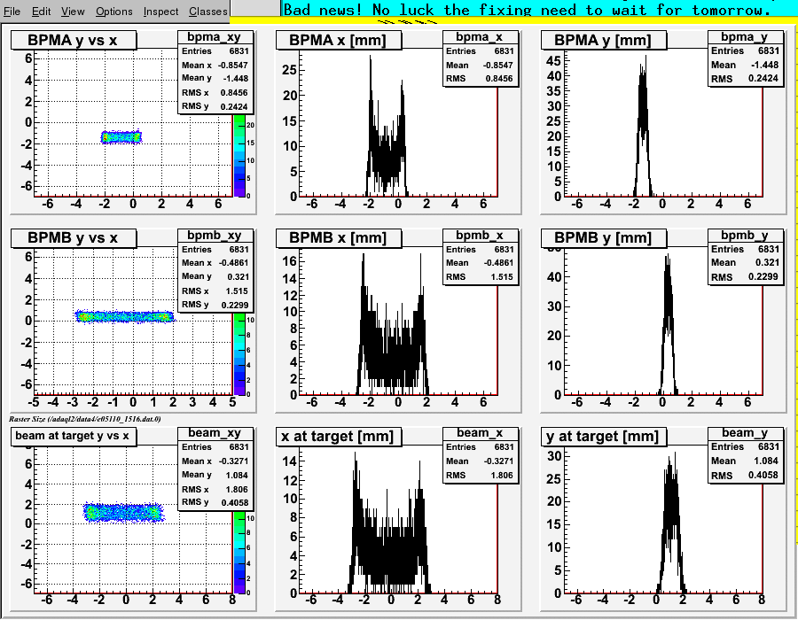The width and height of the screenshot is (798, 620).
Task: Select the 'BPMB y vs x' plot title
Action: coord(74,238)
